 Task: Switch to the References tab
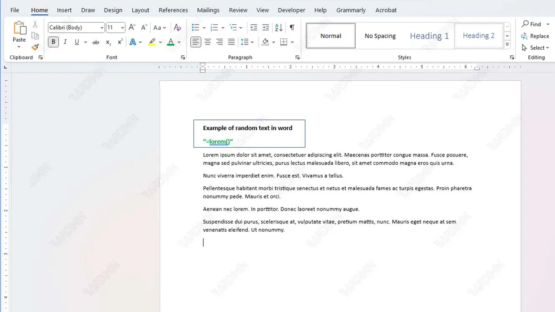pos(173,10)
